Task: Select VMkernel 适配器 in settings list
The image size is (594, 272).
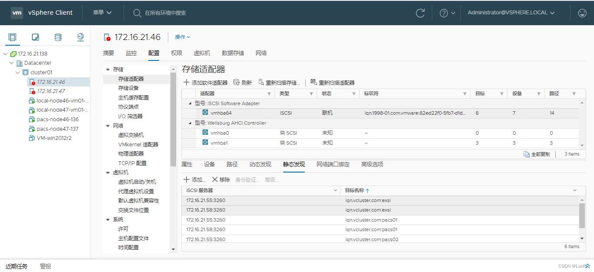Action: (138, 144)
